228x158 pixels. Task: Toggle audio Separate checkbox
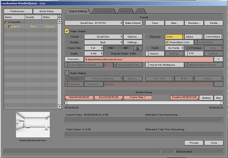click(x=66, y=84)
